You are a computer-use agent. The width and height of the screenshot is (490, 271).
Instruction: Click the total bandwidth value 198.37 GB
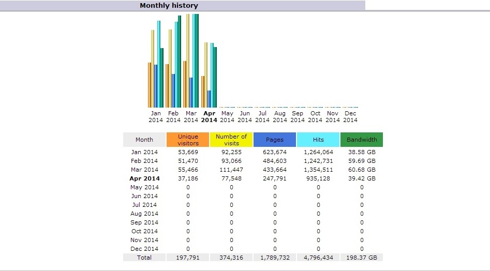362,257
